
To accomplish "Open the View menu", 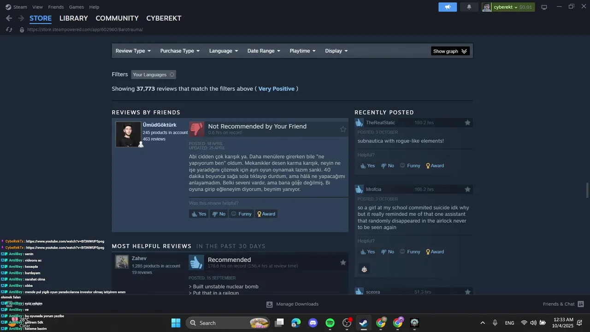I will [x=38, y=7].
